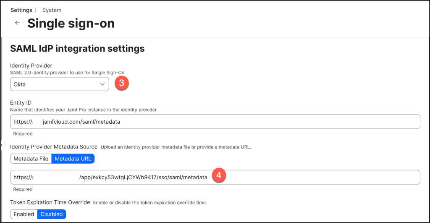Image resolution: width=430 pixels, height=223 pixels.
Task: Open the Identity Provider dropdown showing Okta
Action: click(59, 84)
